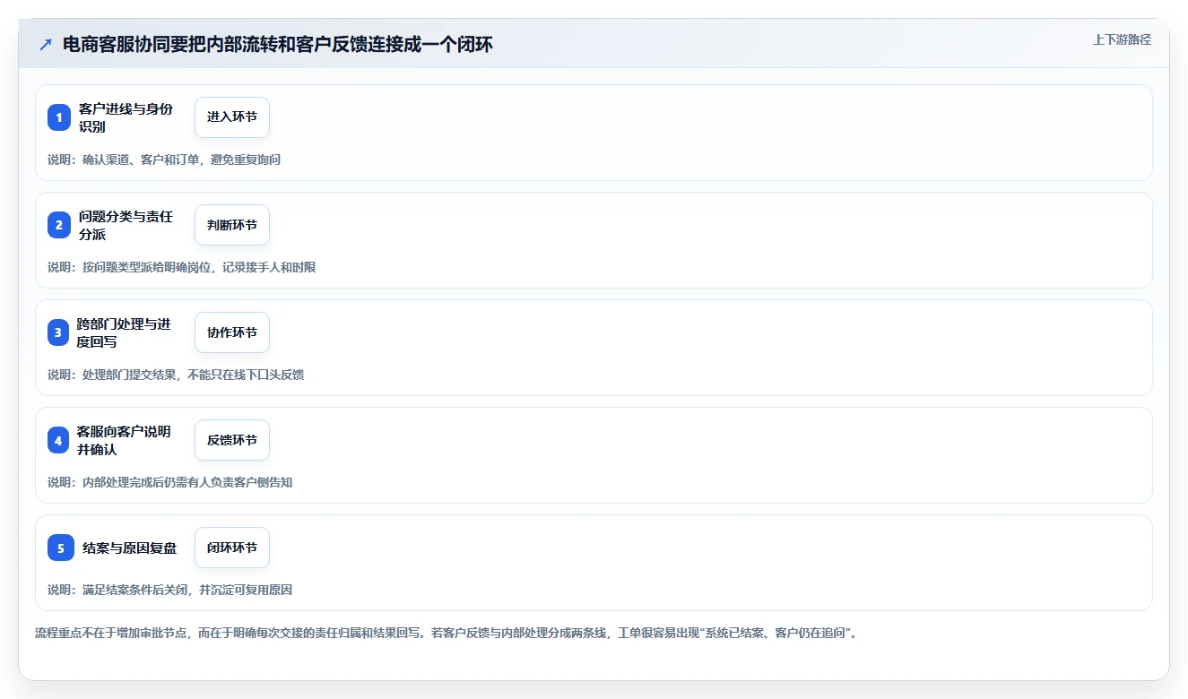Select the heading 客户进线与身份识别
This screenshot has width=1188, height=699.
coord(126,117)
